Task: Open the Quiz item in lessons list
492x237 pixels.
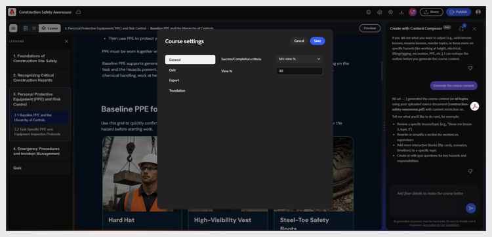Action: 40,168
